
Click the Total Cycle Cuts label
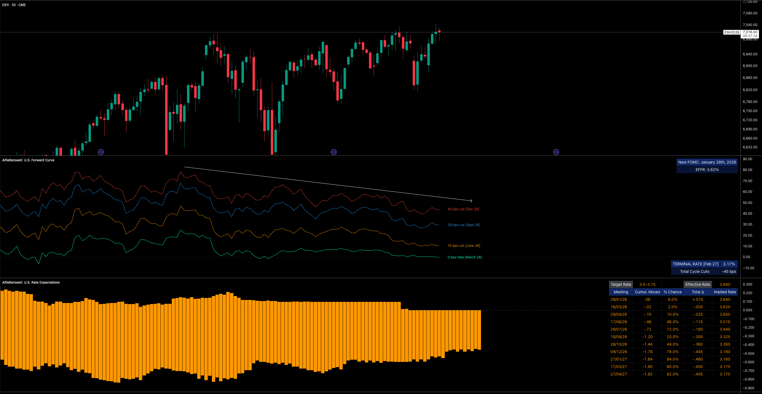click(x=695, y=271)
